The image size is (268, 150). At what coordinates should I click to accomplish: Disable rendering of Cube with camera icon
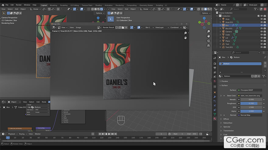coord(265,35)
